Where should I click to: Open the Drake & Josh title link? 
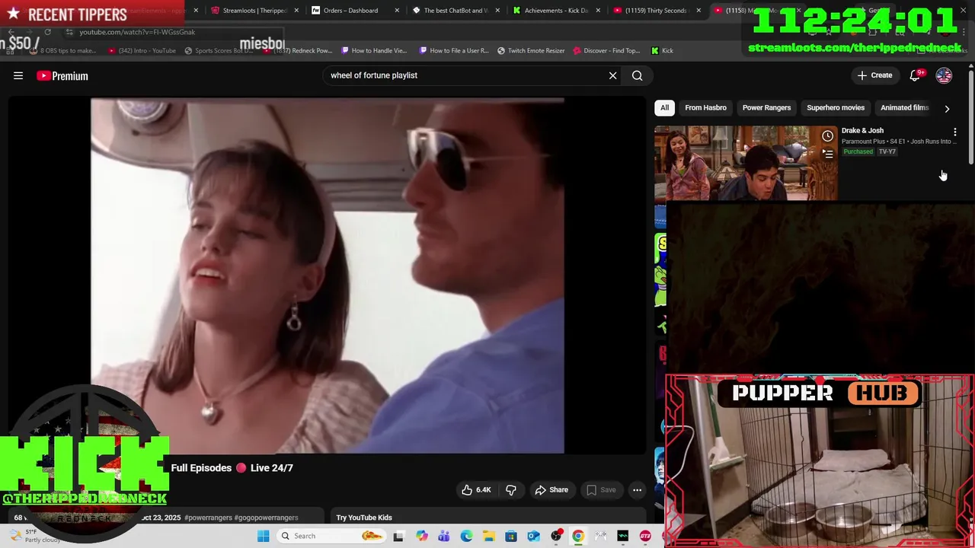862,130
